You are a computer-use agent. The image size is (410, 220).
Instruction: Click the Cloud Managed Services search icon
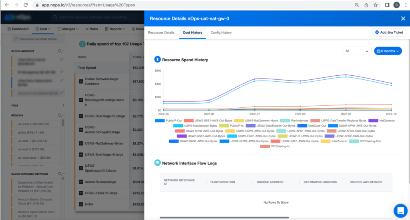point(60,174)
